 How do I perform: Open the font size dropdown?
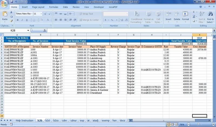point(41,14)
